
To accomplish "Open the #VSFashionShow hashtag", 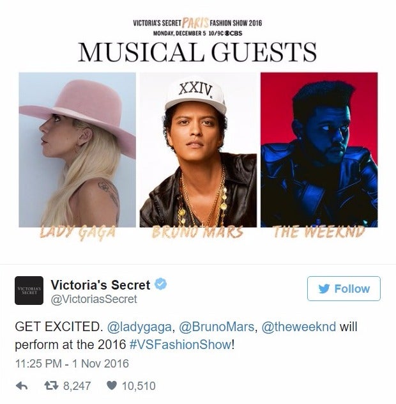I will coord(180,345).
